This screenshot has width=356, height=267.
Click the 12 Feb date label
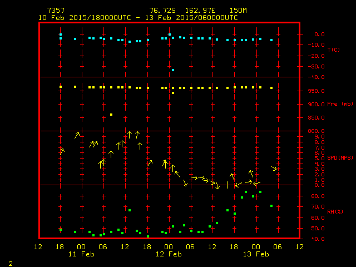click(x=168, y=254)
